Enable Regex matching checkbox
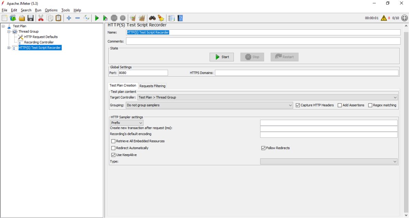Image resolution: width=409 pixels, height=218 pixels. coord(370,105)
